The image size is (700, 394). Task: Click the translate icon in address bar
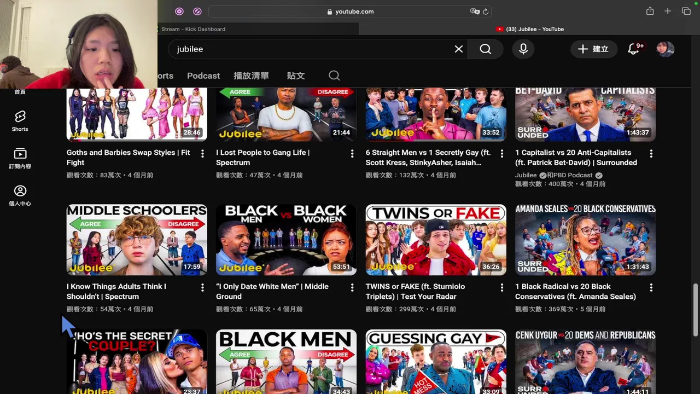click(475, 11)
